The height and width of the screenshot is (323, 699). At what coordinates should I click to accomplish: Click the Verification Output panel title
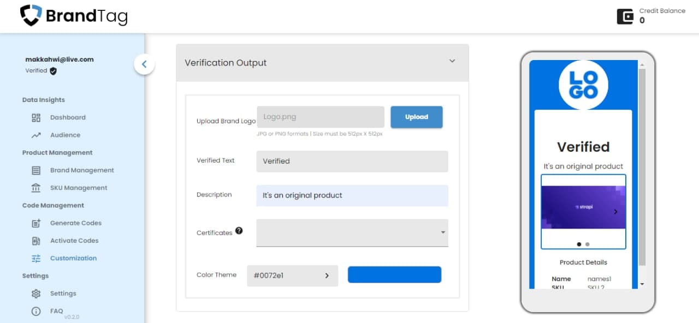(226, 63)
